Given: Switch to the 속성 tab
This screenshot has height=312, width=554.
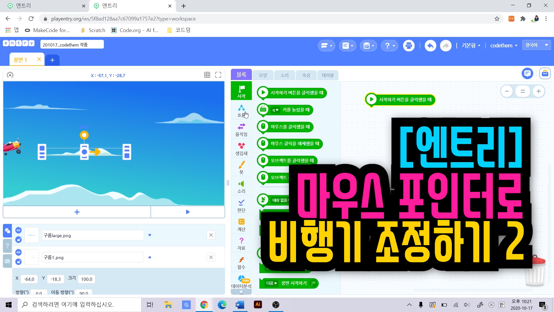Looking at the screenshot, I should click(306, 75).
